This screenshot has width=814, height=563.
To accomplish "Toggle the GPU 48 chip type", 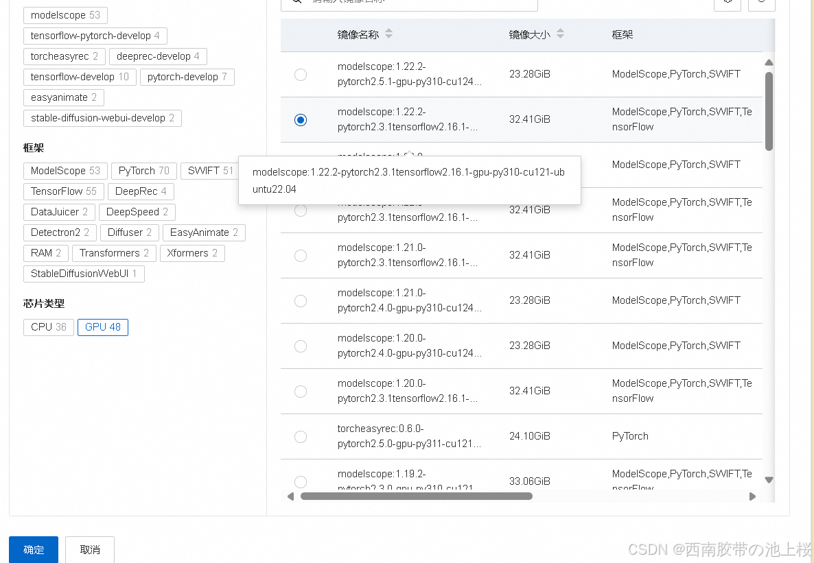I will 103,327.
